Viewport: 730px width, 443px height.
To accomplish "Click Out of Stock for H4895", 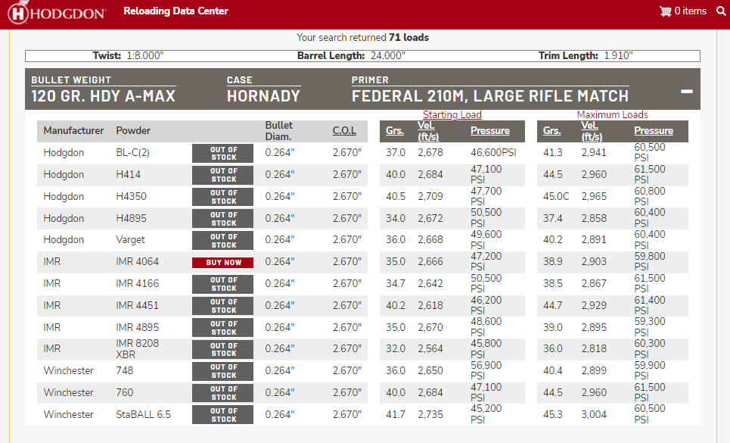I will point(223,219).
